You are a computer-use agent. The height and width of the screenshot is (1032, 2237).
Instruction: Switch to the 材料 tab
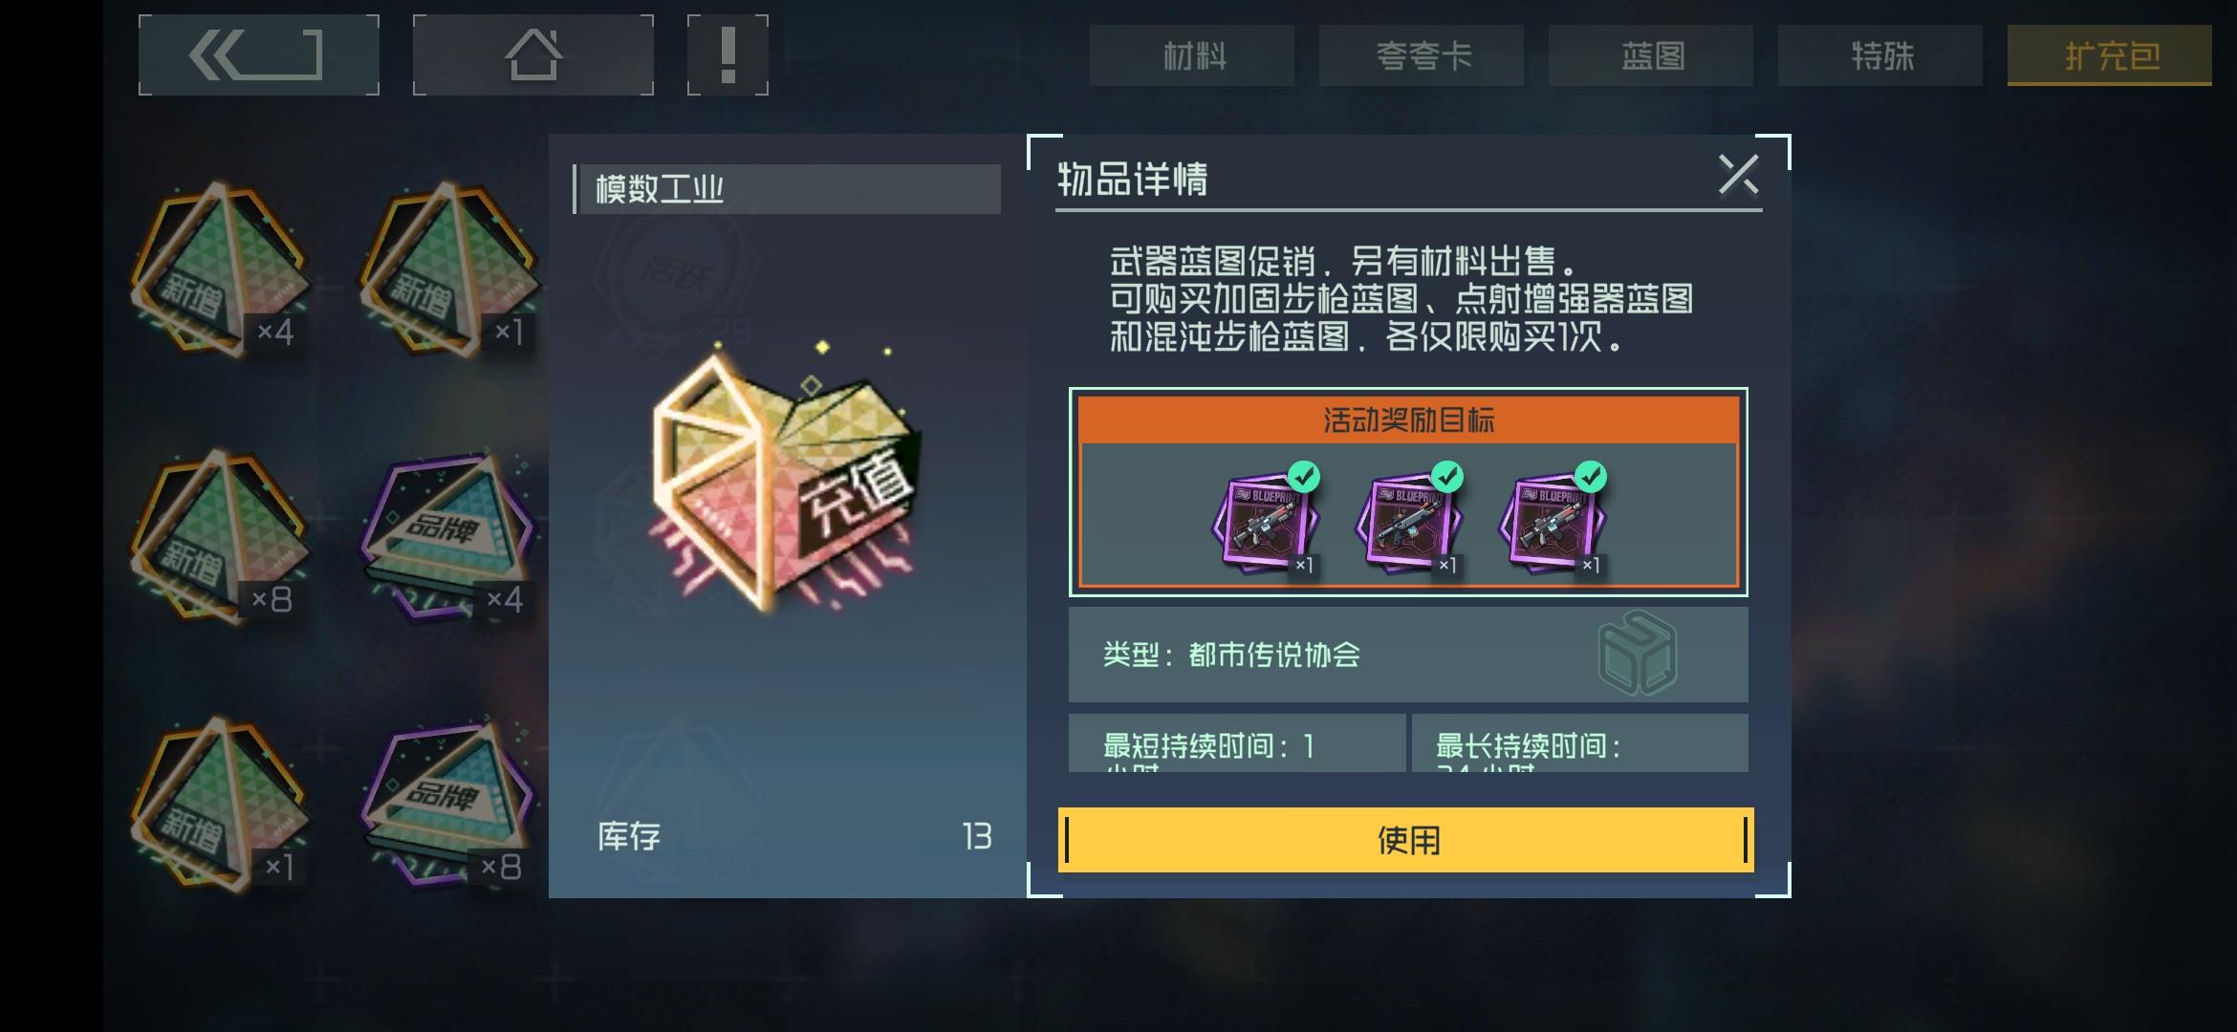point(1192,55)
